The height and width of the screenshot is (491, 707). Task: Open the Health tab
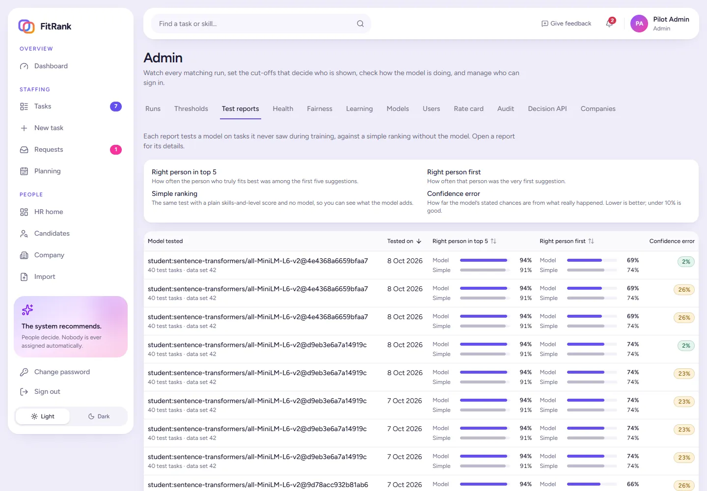283,109
